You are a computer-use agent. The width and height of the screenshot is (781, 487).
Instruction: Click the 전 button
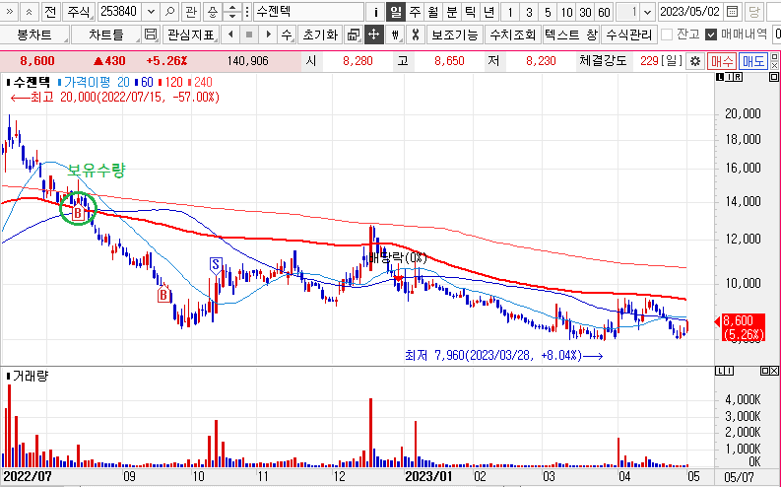[x=50, y=12]
